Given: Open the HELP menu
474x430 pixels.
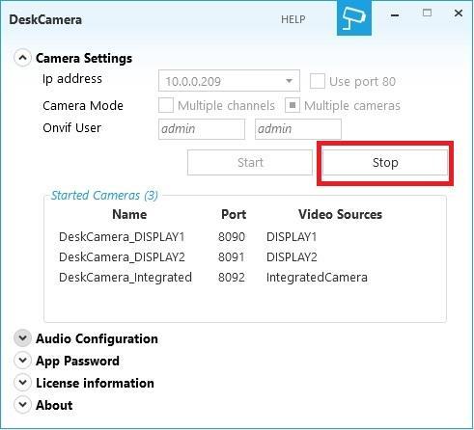Looking at the screenshot, I should click(293, 19).
